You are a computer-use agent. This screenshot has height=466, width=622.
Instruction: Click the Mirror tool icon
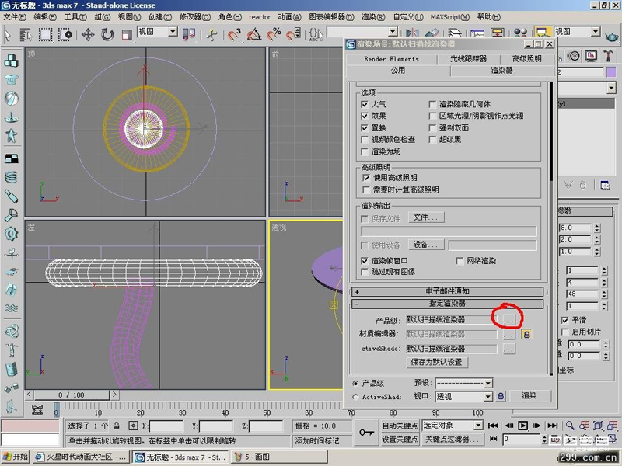pos(412,33)
